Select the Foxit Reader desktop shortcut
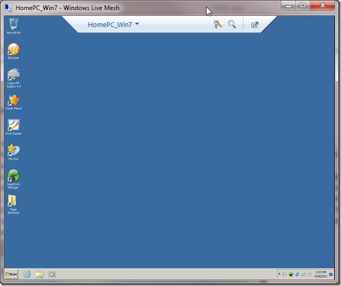This screenshot has width=341, height=286. click(13, 127)
